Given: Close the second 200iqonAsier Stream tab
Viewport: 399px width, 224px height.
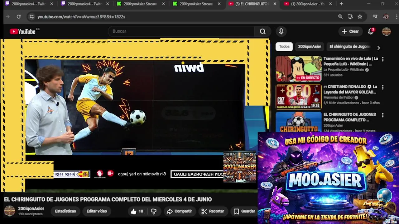Looking at the screenshot, I should (219, 4).
